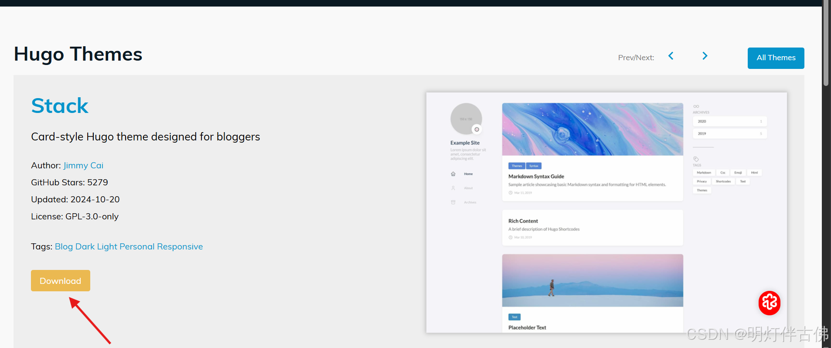Click the yellow Download button

61,280
